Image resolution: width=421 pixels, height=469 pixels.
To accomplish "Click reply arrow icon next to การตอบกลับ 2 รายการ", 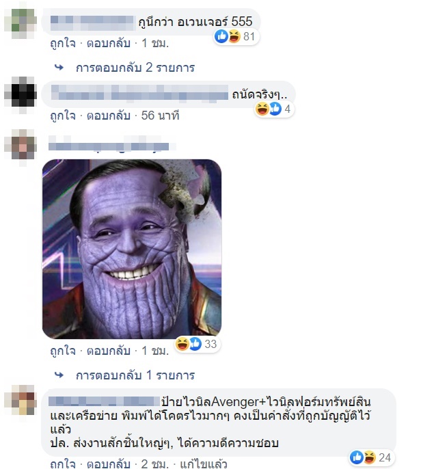I will (x=59, y=68).
